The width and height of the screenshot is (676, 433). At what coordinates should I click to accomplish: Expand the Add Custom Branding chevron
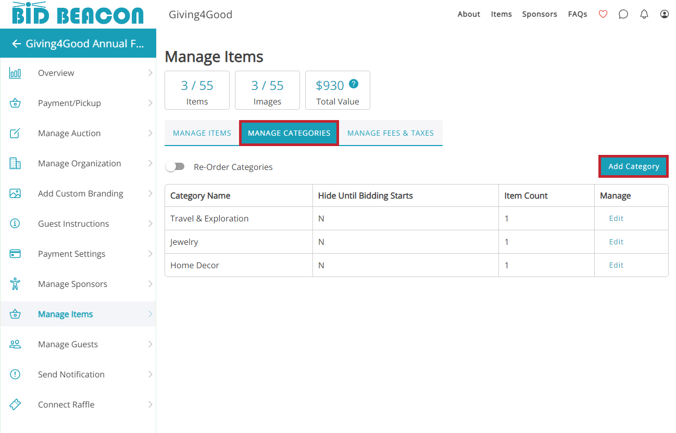(x=150, y=193)
